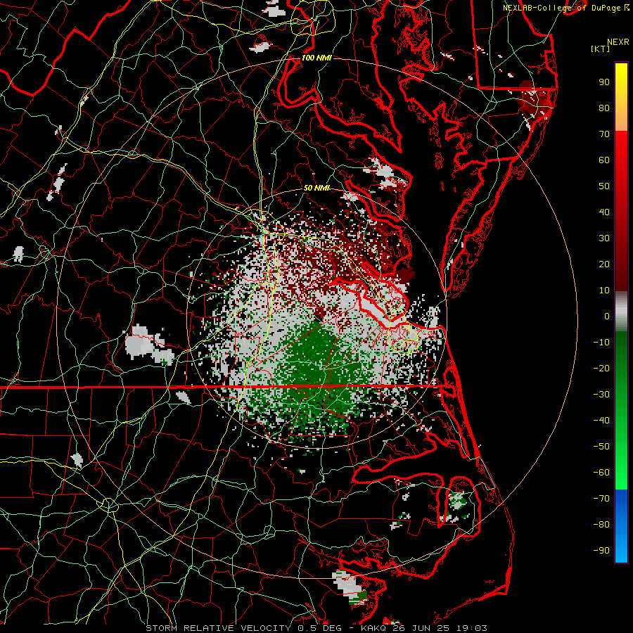Screen dimensions: 633x633
Task: Click the -60 value on the color scale
Action: click(601, 473)
